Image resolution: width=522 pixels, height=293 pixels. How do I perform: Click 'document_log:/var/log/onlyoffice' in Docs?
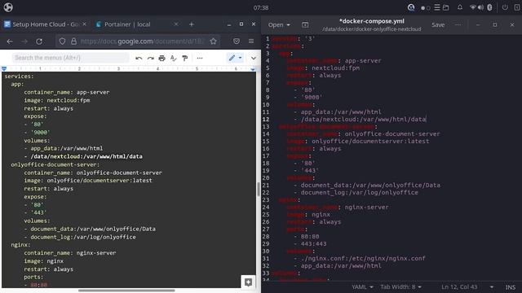click(83, 237)
